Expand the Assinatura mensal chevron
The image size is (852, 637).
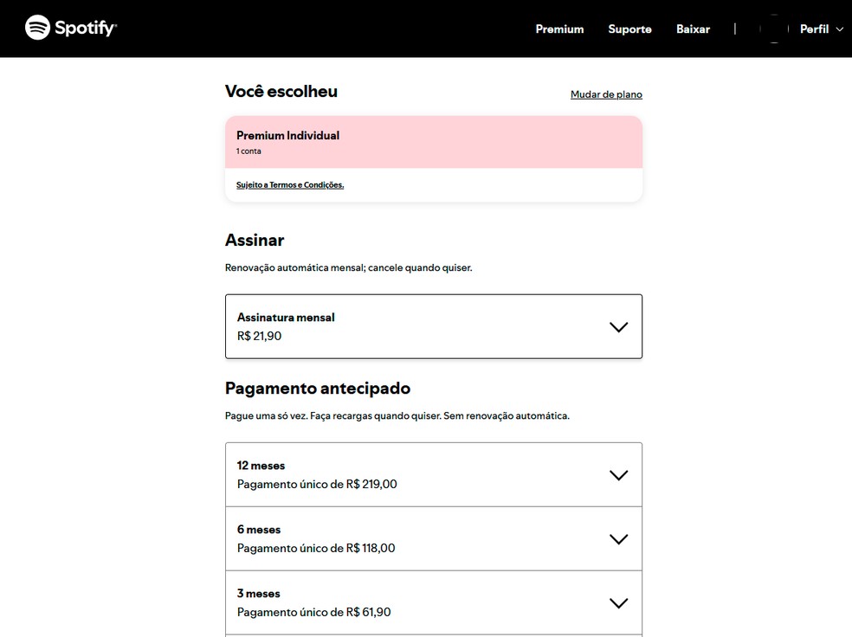click(x=618, y=327)
